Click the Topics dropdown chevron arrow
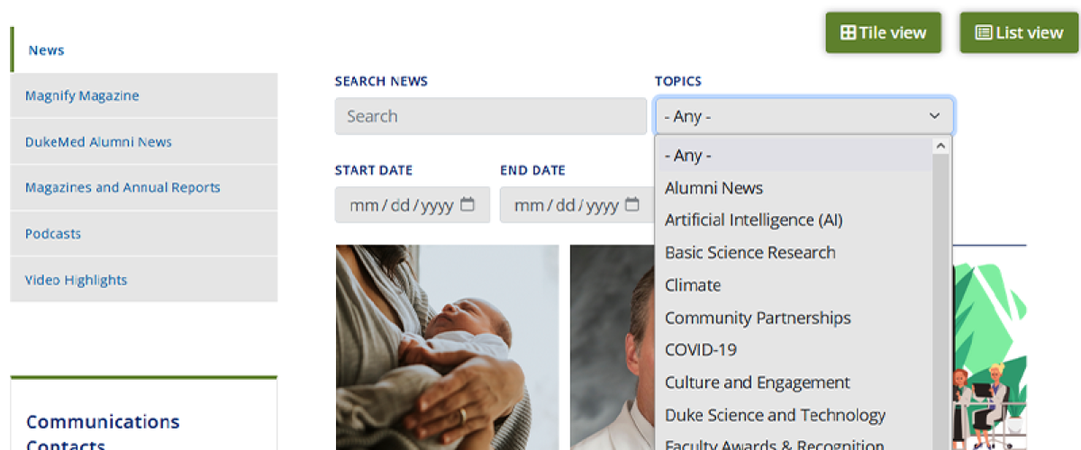1081x450 pixels. (x=934, y=116)
